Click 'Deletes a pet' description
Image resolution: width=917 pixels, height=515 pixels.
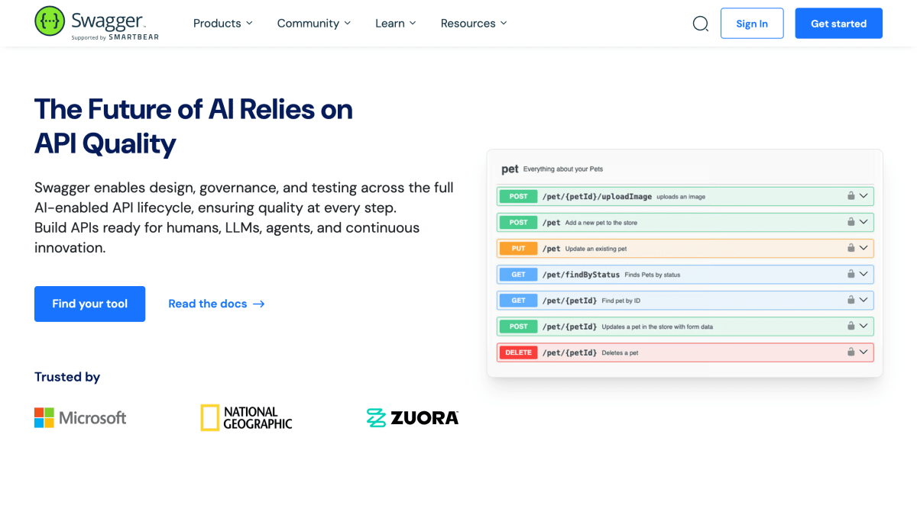coord(620,352)
